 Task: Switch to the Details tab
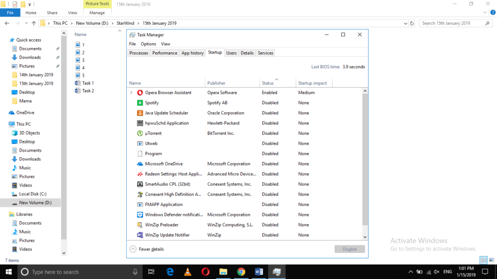point(247,53)
